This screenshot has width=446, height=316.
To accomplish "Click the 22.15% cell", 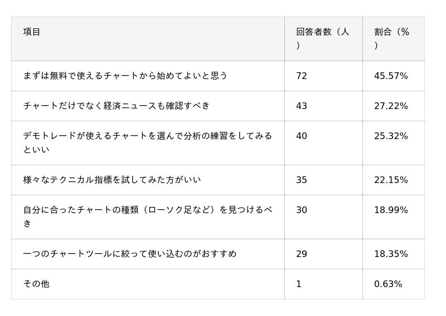I will click(x=391, y=180).
